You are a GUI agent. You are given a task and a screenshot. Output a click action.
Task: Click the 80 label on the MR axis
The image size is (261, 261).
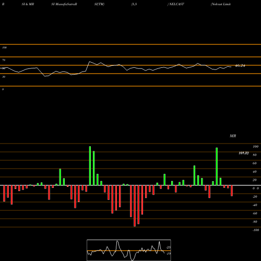(x=255, y=155)
